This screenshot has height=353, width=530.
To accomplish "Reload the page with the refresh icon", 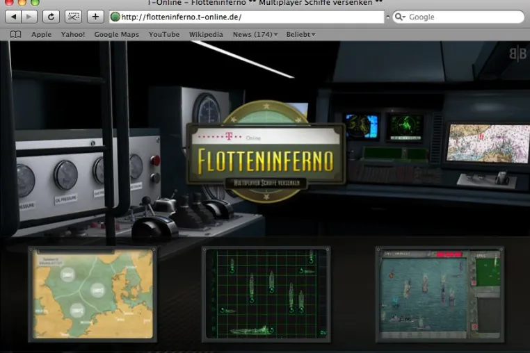I will point(51,17).
